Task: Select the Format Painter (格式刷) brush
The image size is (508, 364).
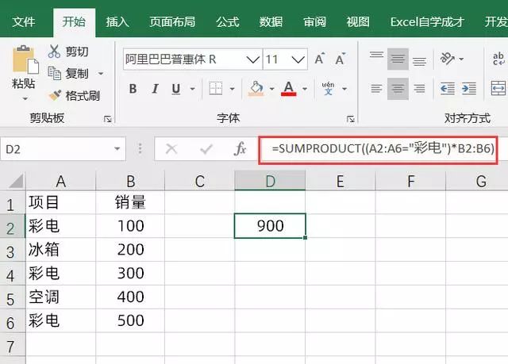Action: [x=55, y=95]
